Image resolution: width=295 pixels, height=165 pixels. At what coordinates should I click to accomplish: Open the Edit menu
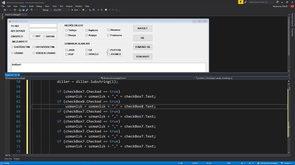coord(9,6)
